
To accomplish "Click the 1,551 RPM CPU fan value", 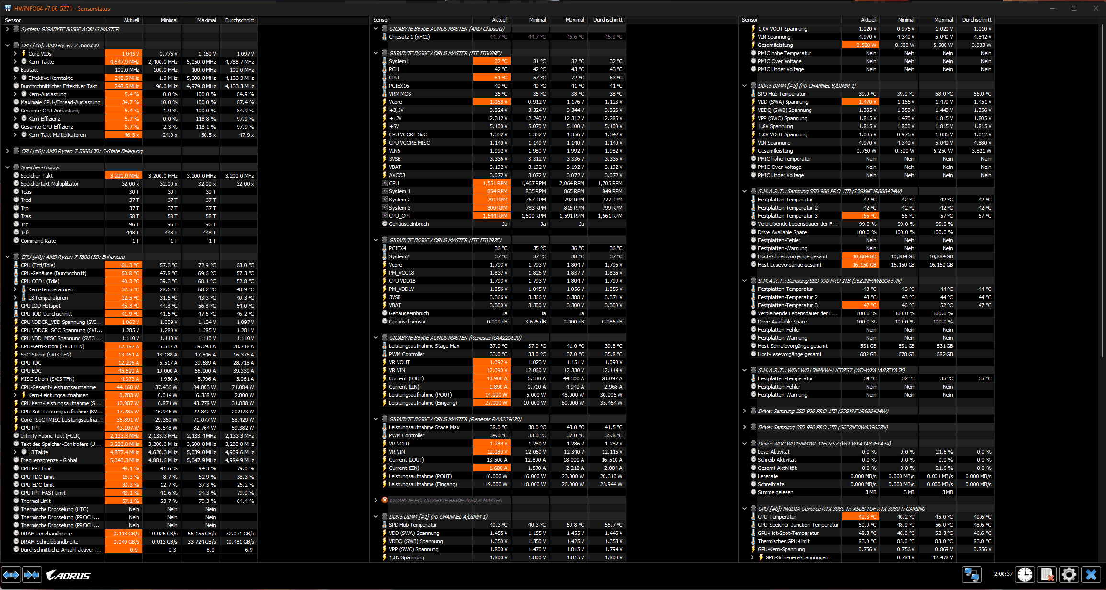I will [x=492, y=183].
